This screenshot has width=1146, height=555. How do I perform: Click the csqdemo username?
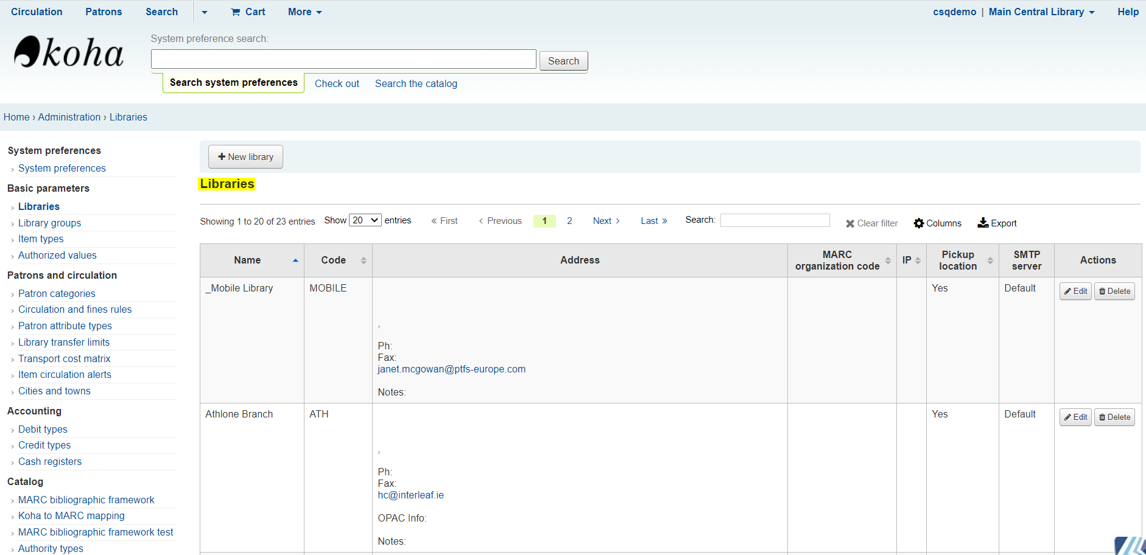pos(954,12)
